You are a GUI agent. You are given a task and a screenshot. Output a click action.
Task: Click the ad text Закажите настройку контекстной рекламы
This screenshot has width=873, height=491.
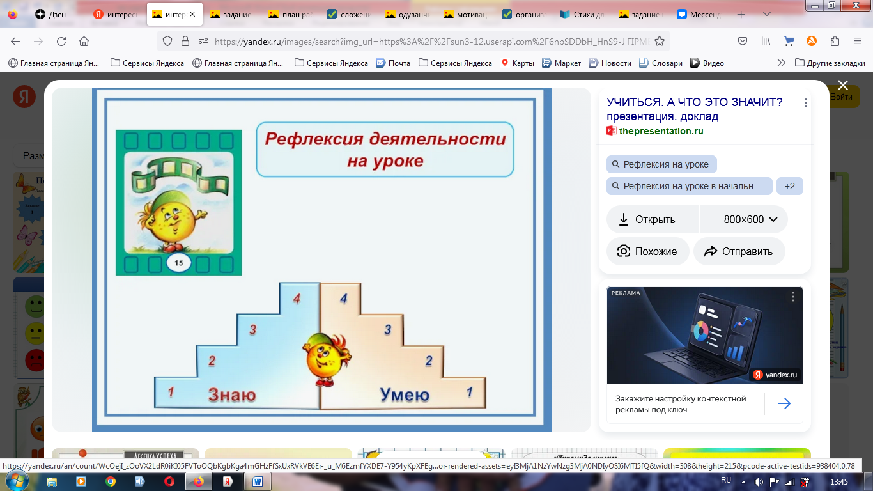coord(681,404)
